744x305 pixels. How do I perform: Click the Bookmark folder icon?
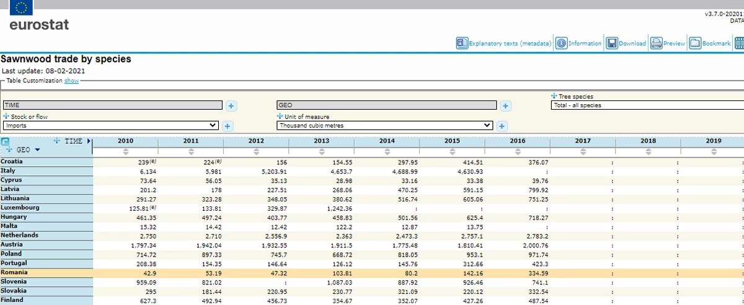click(695, 43)
